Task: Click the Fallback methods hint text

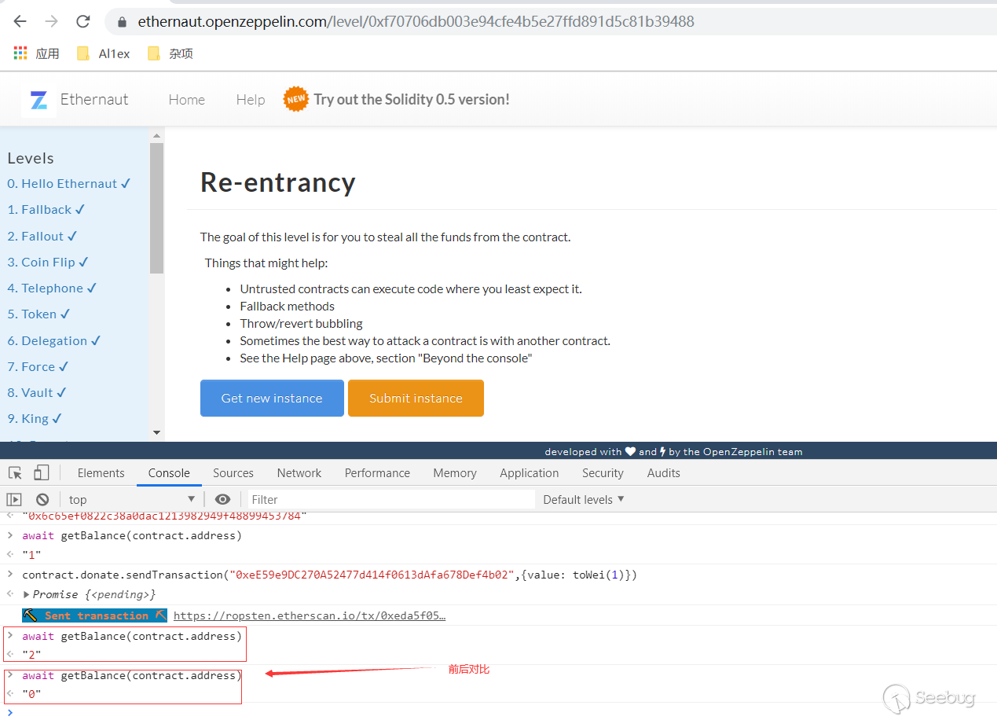Action: tap(288, 306)
